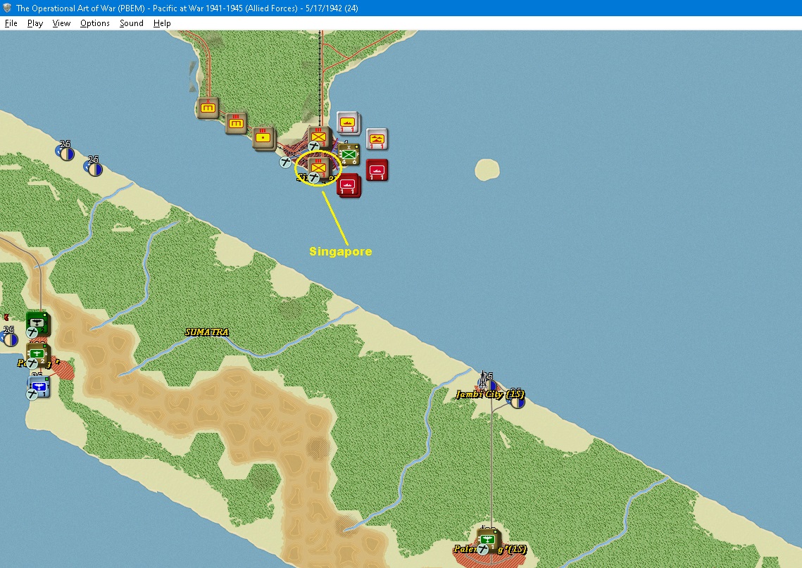Select the gray naval unit with stacked ships symbol

coord(377,139)
